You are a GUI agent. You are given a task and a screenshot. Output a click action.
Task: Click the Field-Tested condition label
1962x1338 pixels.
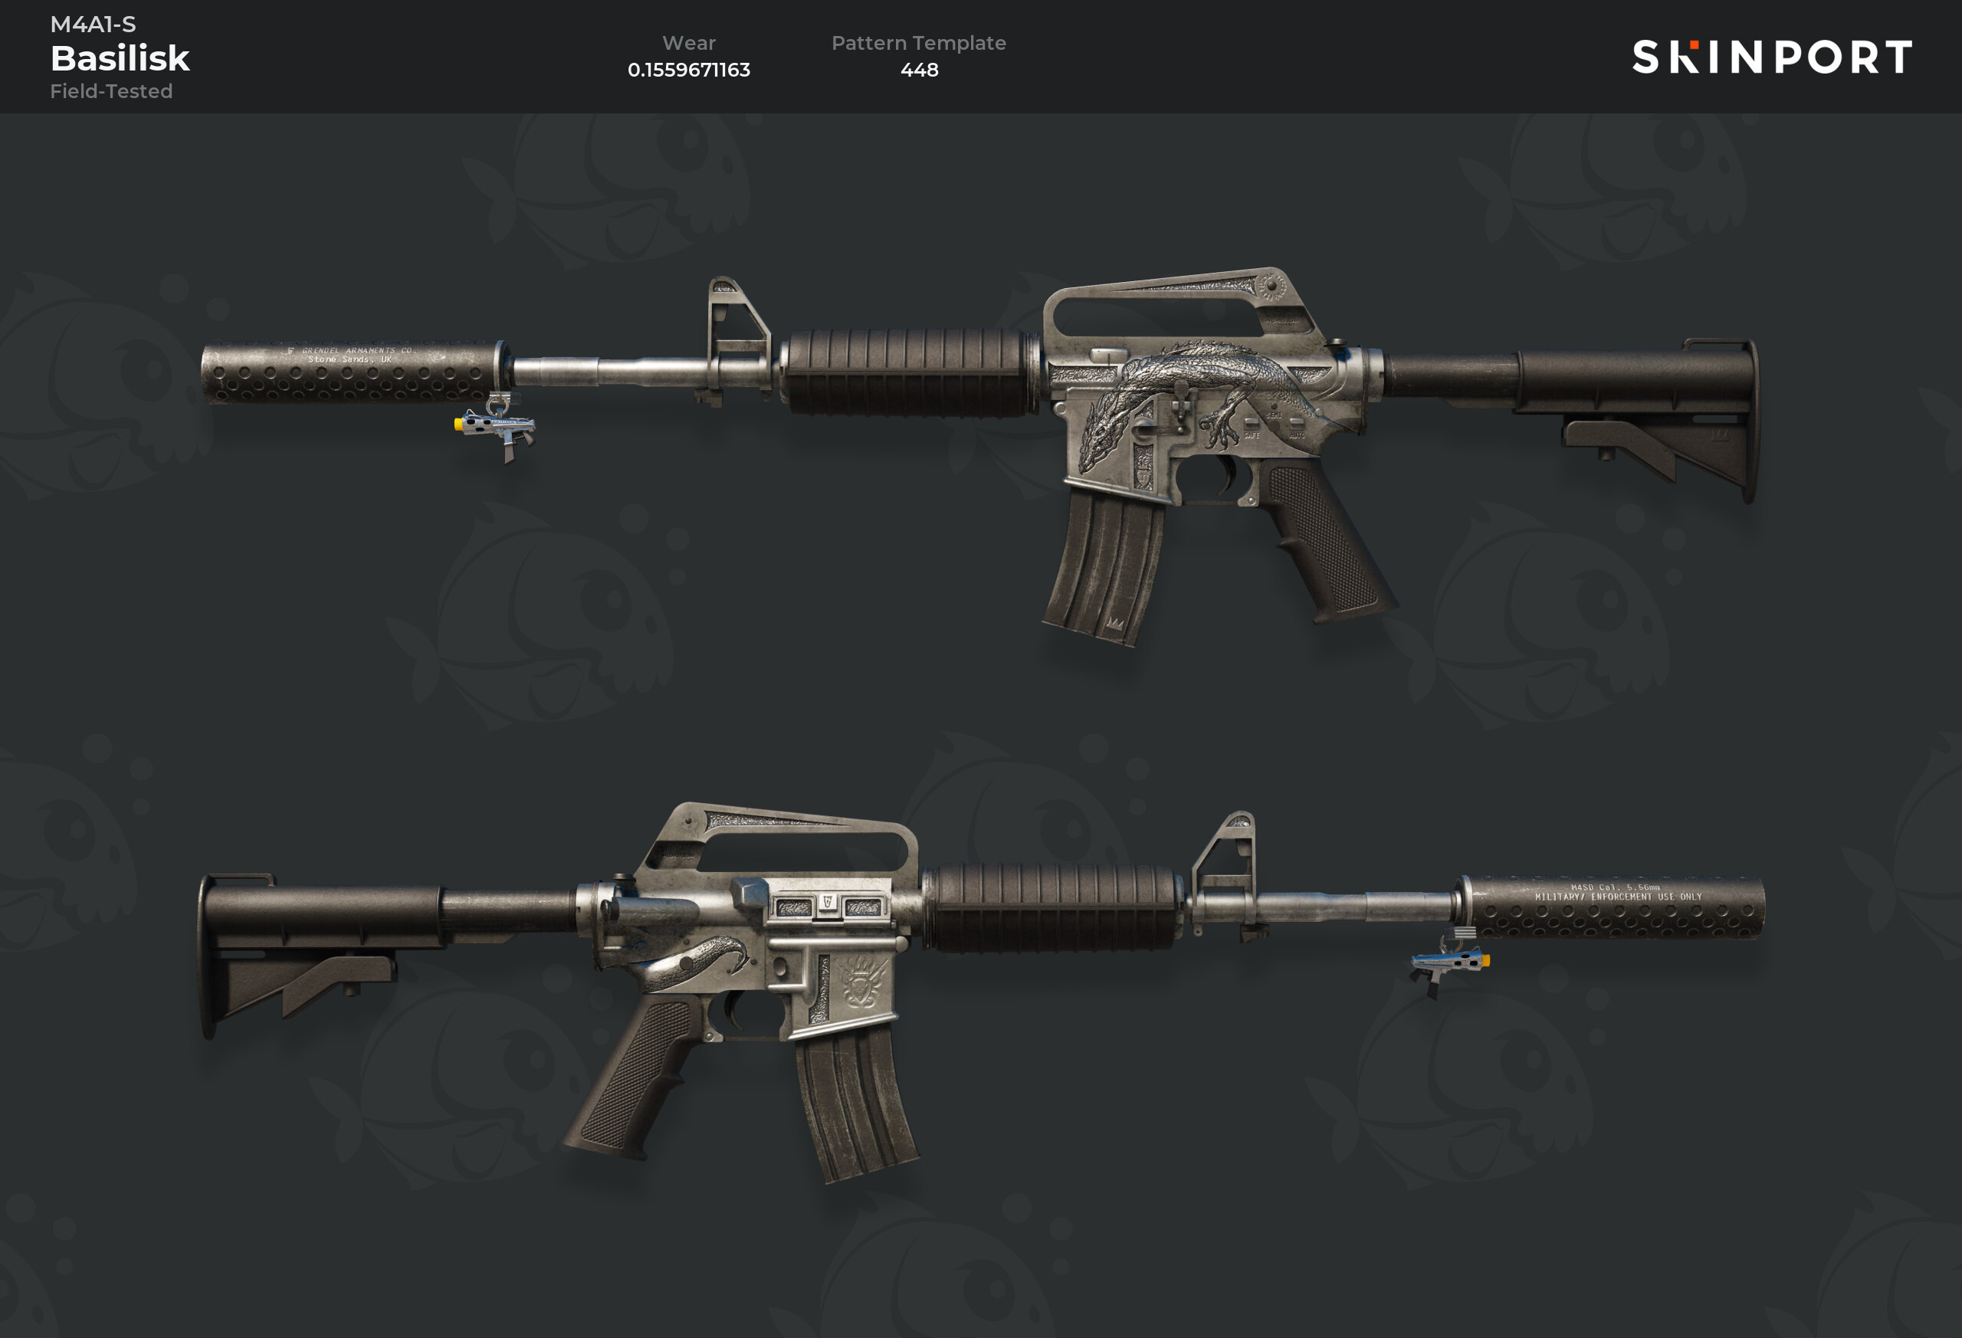(111, 91)
